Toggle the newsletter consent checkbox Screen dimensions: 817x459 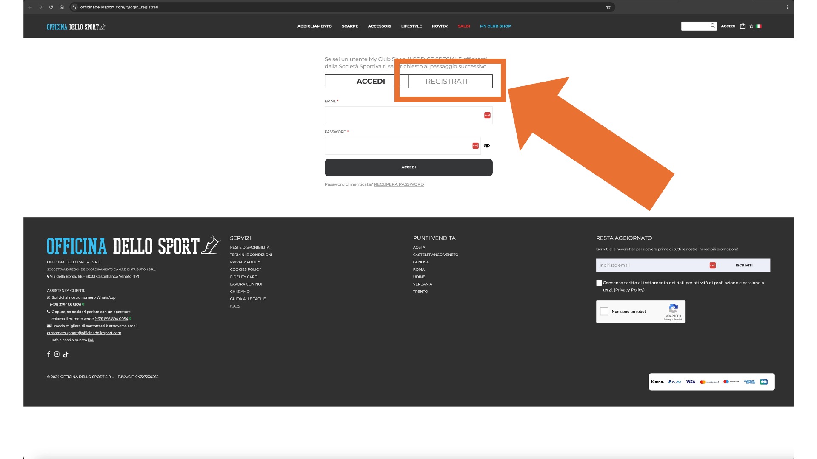[598, 283]
